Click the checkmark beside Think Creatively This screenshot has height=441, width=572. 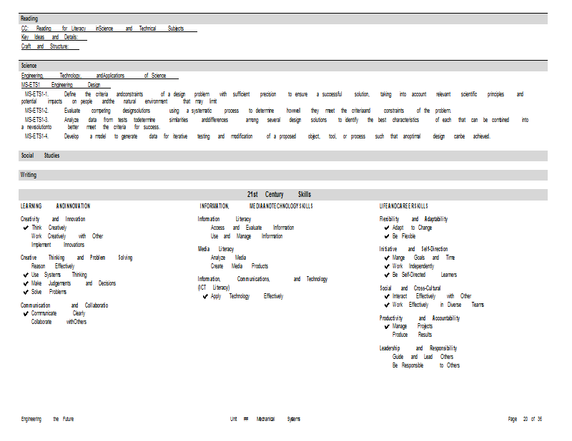26,228
